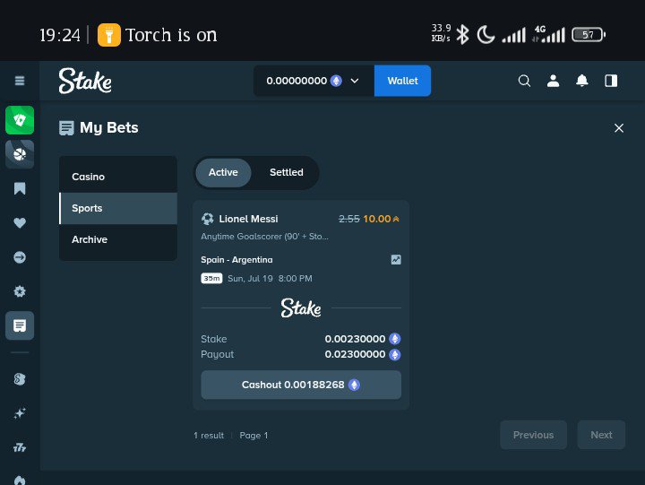Click the My Bets heading icon

[x=66, y=128]
